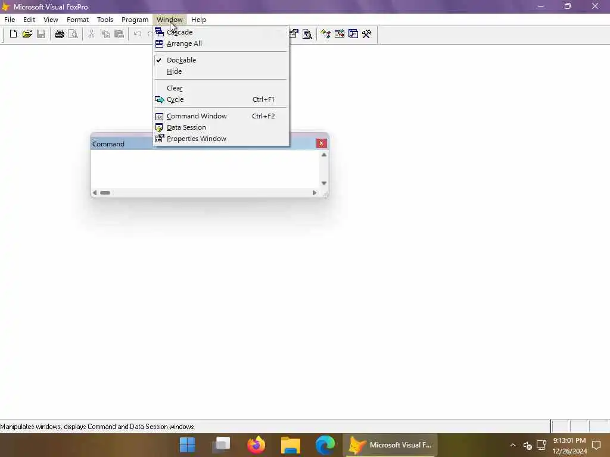The image size is (610, 457).
Task: Click the Command window scroll-down arrow
Action: tap(323, 183)
